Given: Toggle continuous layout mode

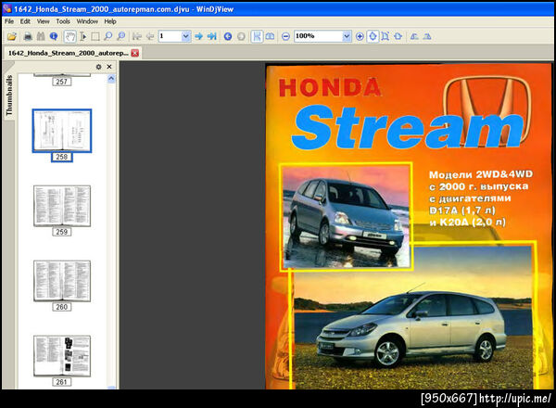Looking at the screenshot, I should pos(257,36).
